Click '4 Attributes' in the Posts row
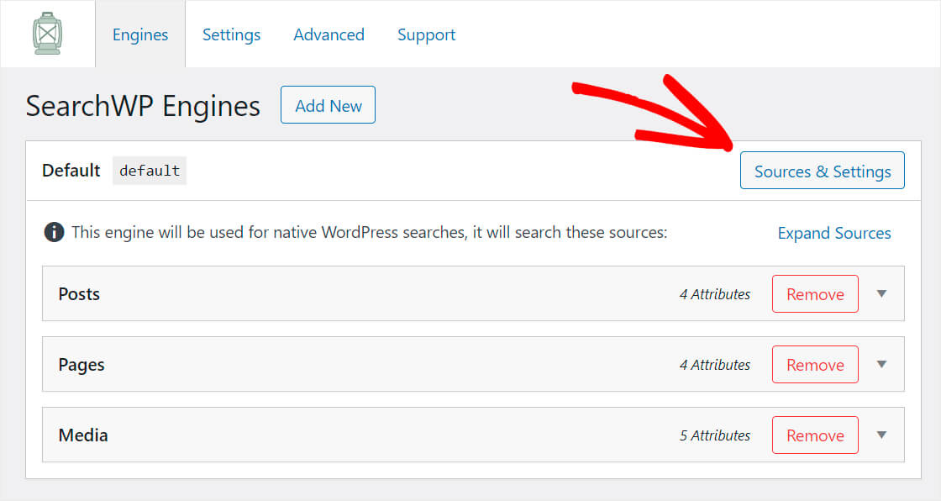 point(715,294)
